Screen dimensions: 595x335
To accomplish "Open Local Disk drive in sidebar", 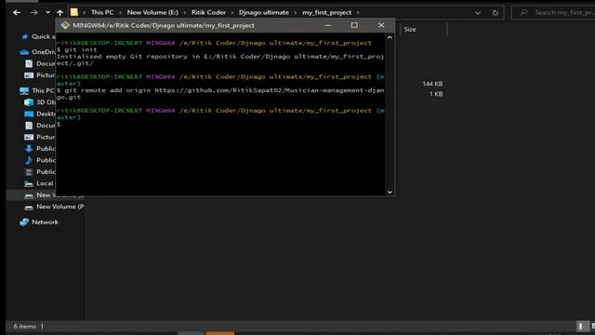I will point(45,183).
